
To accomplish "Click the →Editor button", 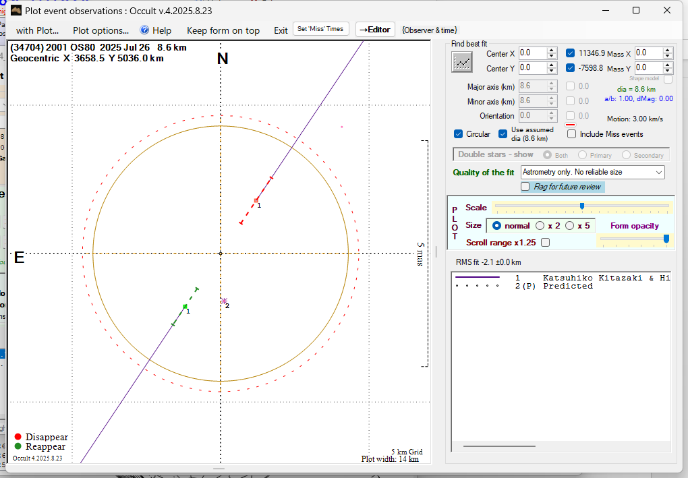I will click(x=374, y=30).
